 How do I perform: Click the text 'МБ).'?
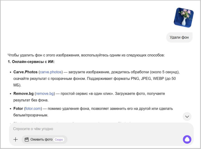pos(17,85)
